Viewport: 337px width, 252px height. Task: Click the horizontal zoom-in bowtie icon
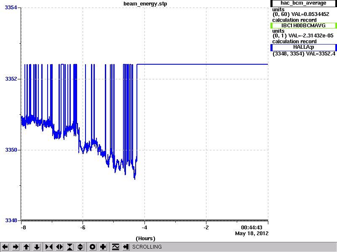pyautogui.click(x=49, y=247)
